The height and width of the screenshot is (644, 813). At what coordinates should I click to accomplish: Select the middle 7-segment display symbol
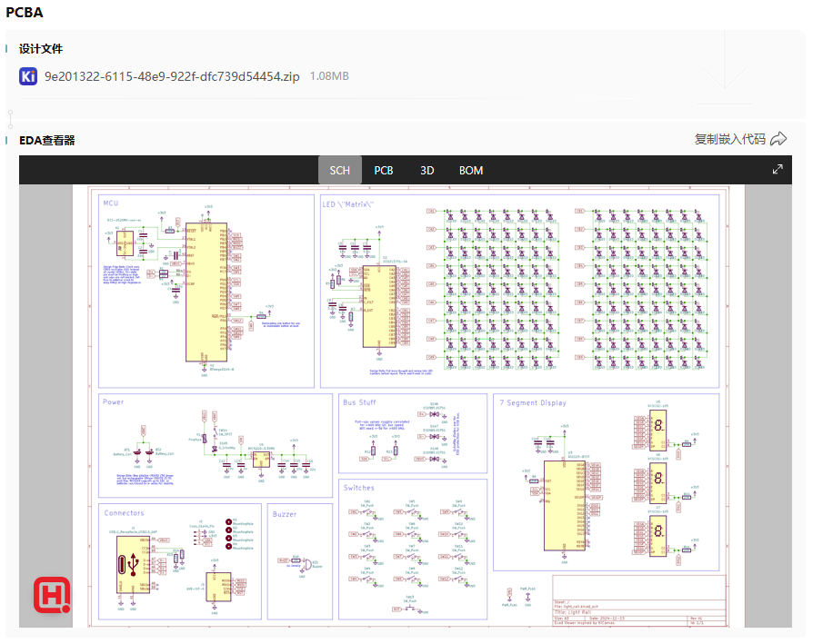coord(657,483)
